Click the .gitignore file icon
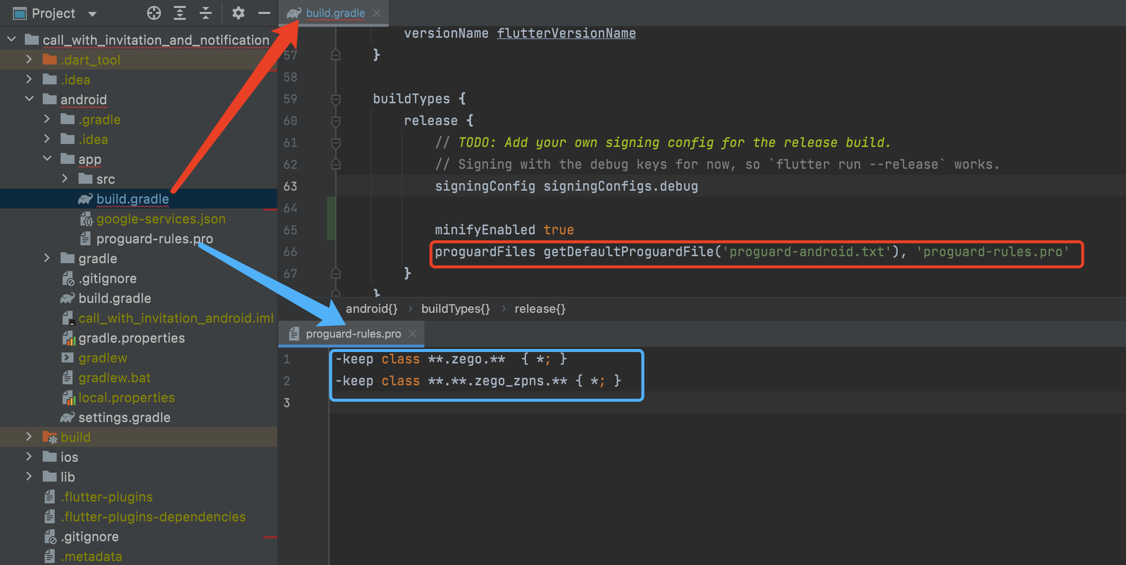This screenshot has height=565, width=1126. [68, 278]
